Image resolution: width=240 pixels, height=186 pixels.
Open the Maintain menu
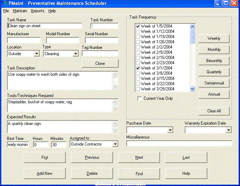click(x=20, y=11)
